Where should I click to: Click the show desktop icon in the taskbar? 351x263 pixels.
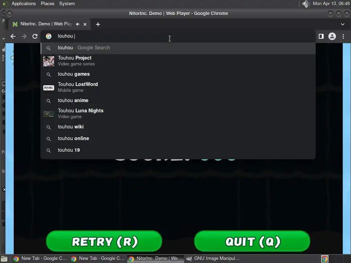tap(4, 259)
